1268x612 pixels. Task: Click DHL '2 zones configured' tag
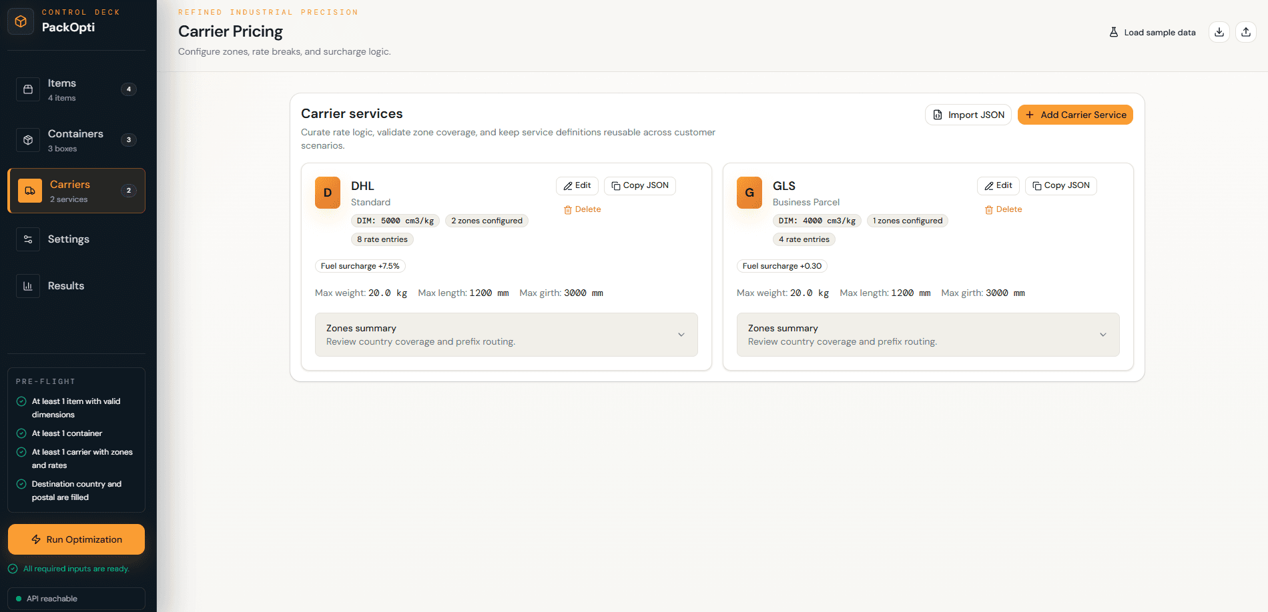click(487, 221)
